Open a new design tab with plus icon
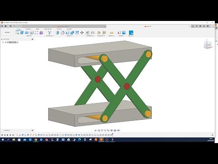 [x=193, y=26]
